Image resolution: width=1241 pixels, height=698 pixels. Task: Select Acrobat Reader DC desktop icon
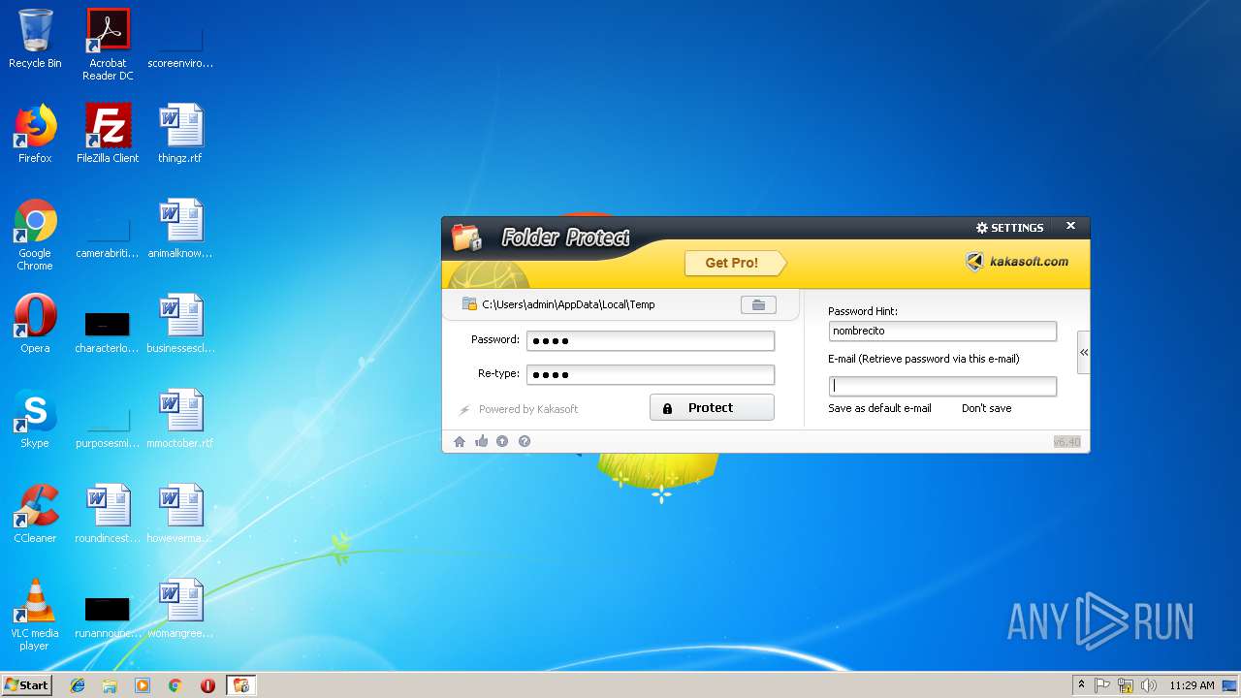click(x=108, y=45)
